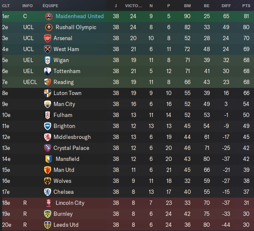Viewport: 254px width, 231px height.
Task: Click the Chelsea club crest
Action: [48, 192]
